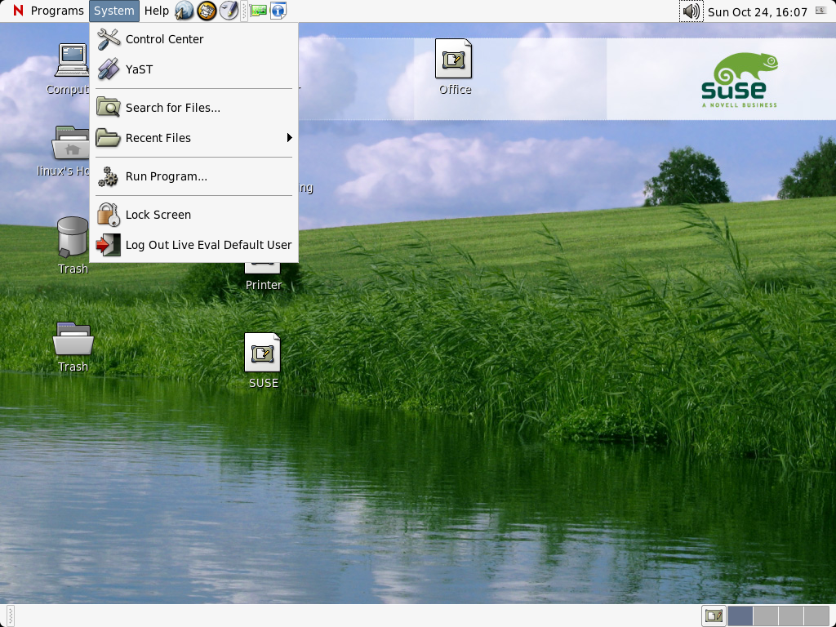Viewport: 836px width, 627px height.
Task: Click the bottom panel drag handle
Action: 10,616
